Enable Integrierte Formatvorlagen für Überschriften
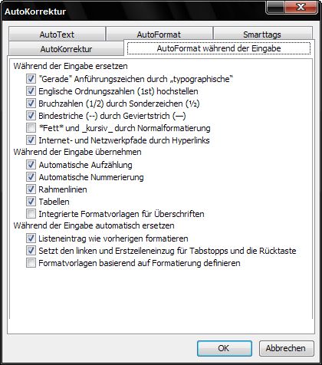Viewport: 322px width, 365px height. 31,214
